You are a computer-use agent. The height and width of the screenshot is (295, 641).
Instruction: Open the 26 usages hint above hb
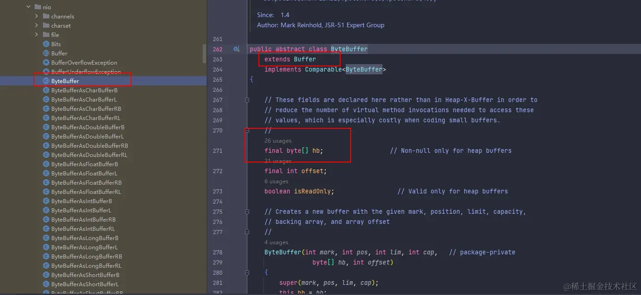coord(278,141)
